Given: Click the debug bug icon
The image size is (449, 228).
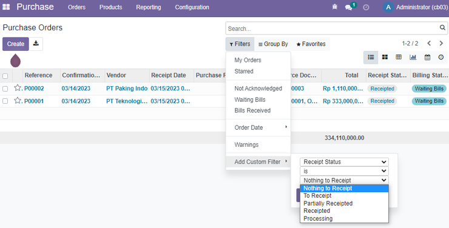Looking at the screenshot, I should (334, 7).
